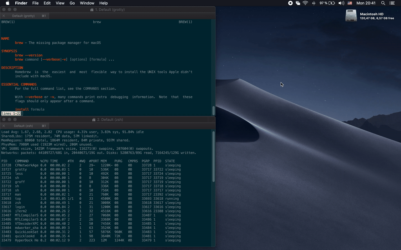Click the top process terminal scrollbar
The width and height of the screenshot is (401, 250).
tap(213, 156)
